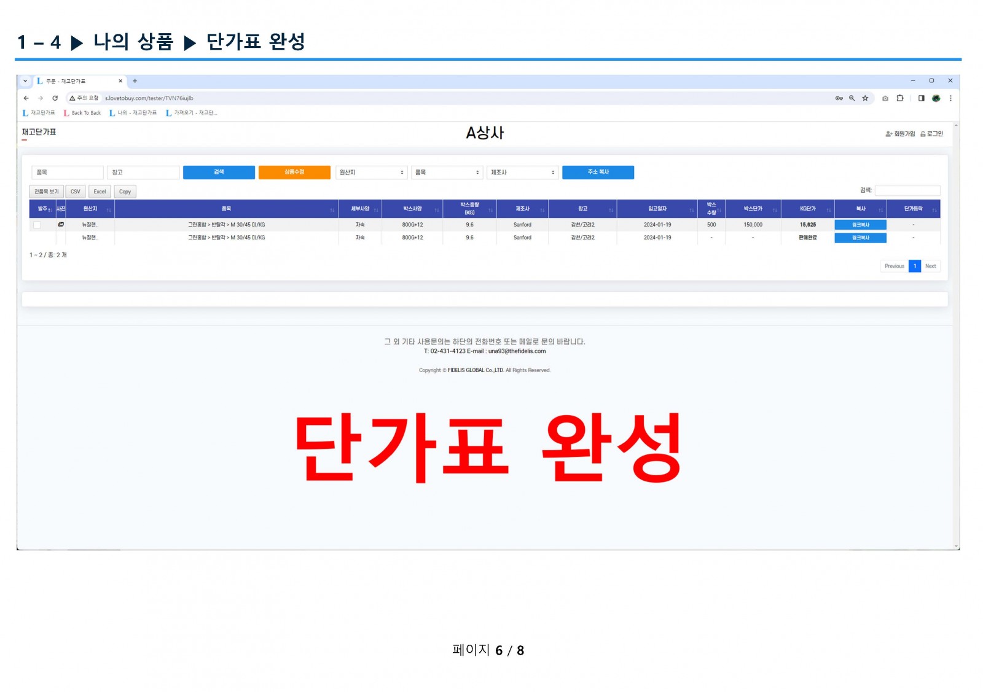Viewport: 983px width, 692px height.
Task: Toggle the browser side panel icon
Action: click(x=921, y=98)
